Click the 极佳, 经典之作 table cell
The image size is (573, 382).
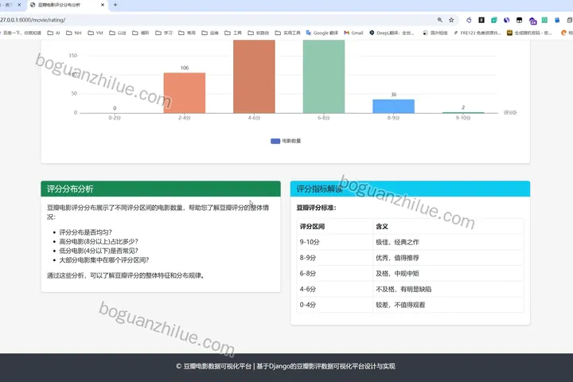(x=448, y=242)
